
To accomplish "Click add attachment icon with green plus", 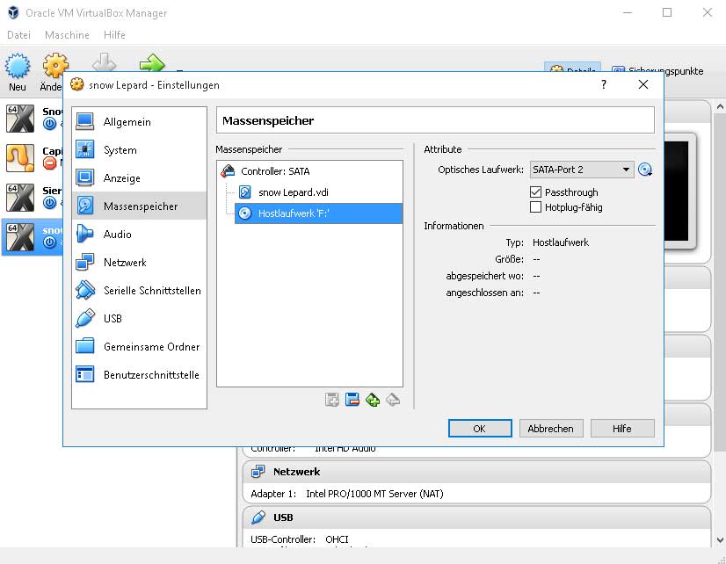I will (373, 400).
